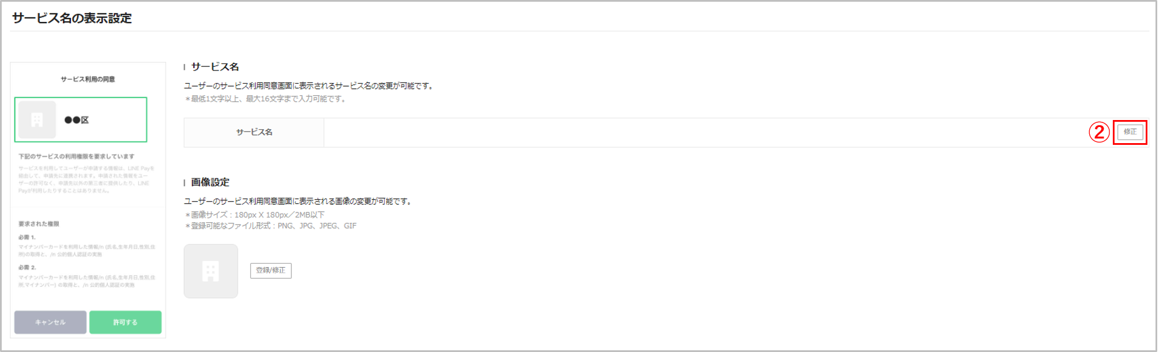Select the 必須 2. permission entry
The image size is (1163, 352).
(27, 268)
